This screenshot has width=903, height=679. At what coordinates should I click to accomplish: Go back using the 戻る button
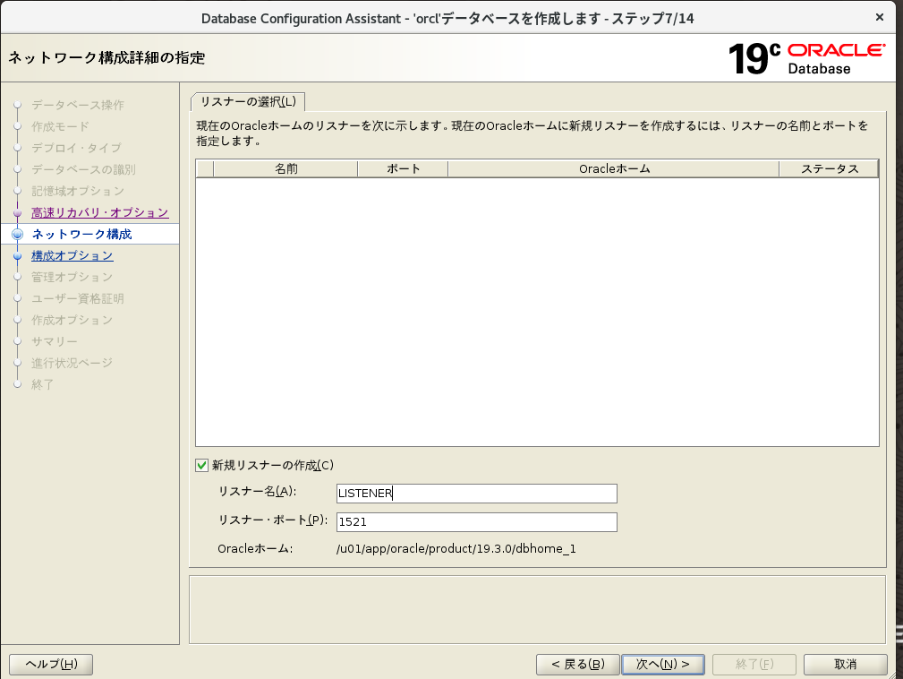click(x=577, y=664)
